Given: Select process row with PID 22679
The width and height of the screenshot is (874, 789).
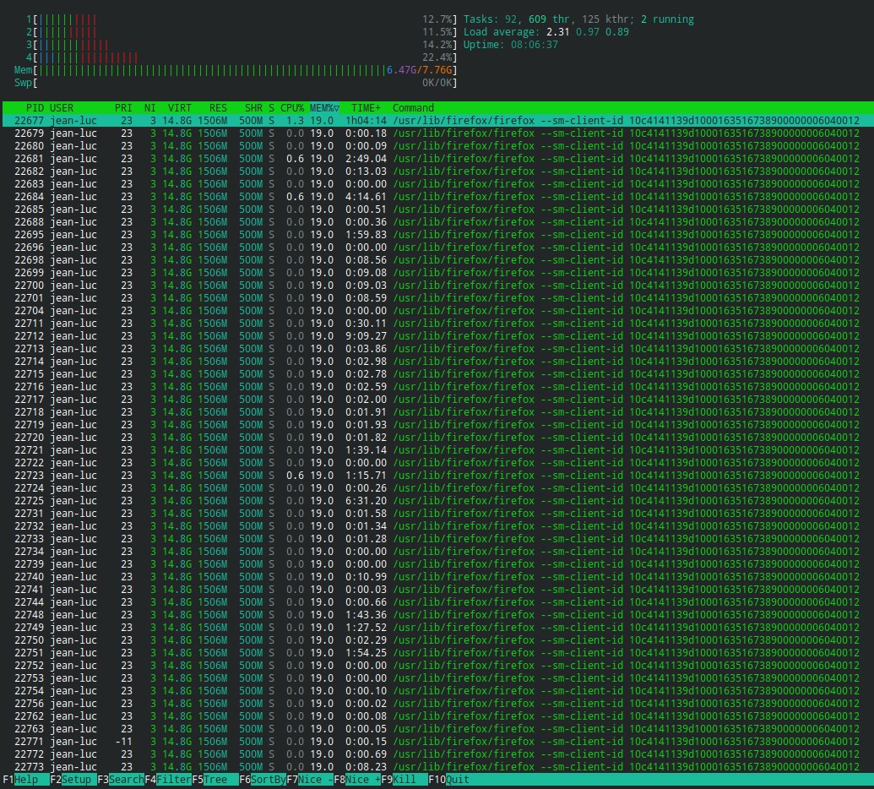Looking at the screenshot, I should tap(437, 133).
